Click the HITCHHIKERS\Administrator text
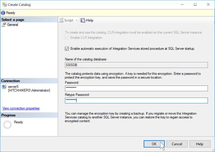 click(29, 90)
